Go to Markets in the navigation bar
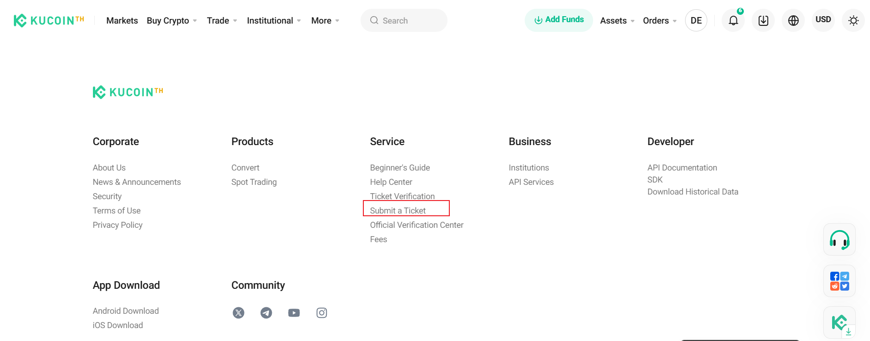 [122, 21]
